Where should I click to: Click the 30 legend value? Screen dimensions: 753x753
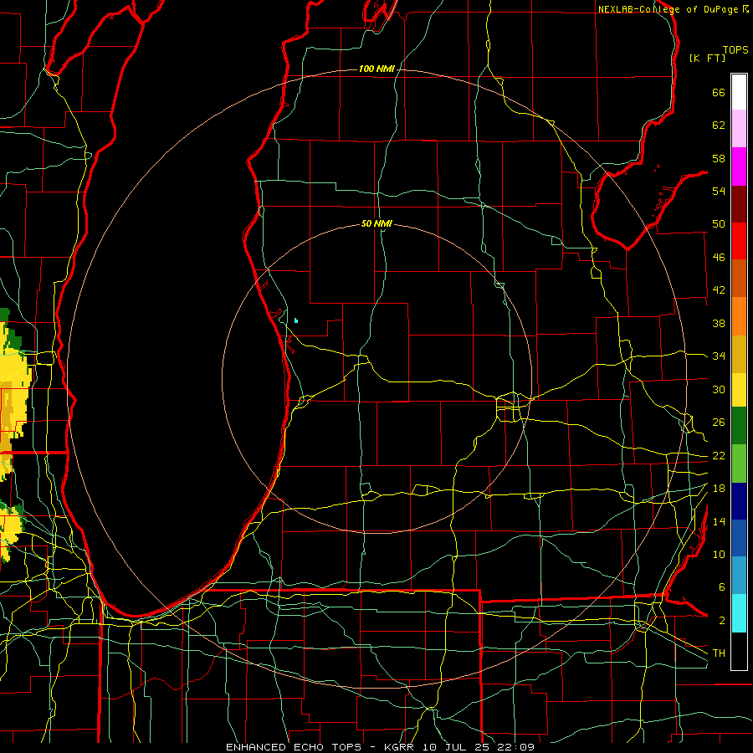[719, 389]
